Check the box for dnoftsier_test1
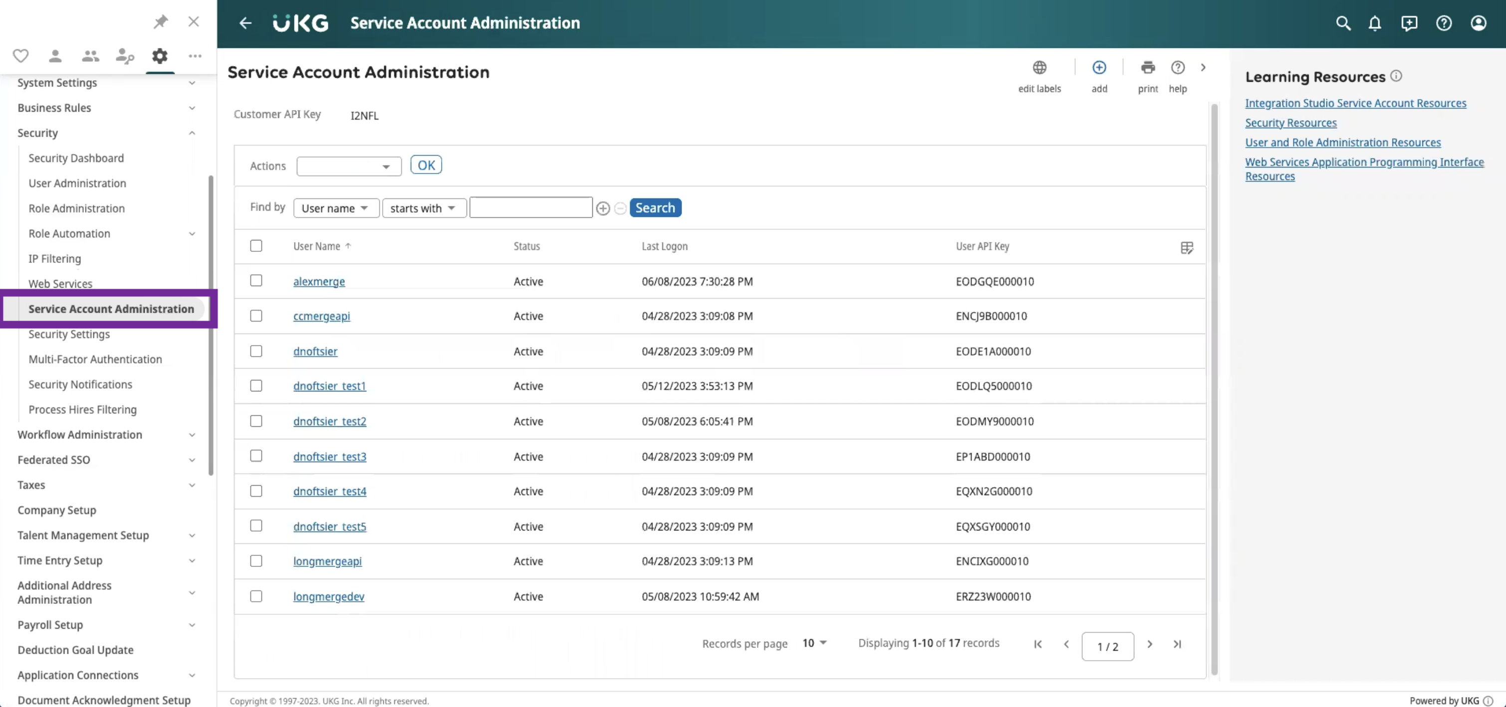The image size is (1506, 707). [x=256, y=385]
